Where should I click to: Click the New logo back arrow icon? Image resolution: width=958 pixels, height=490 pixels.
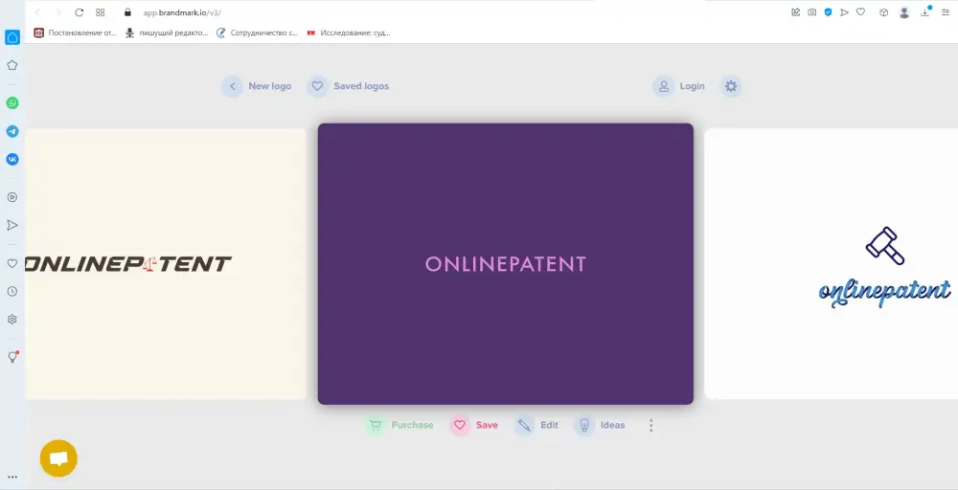[232, 86]
